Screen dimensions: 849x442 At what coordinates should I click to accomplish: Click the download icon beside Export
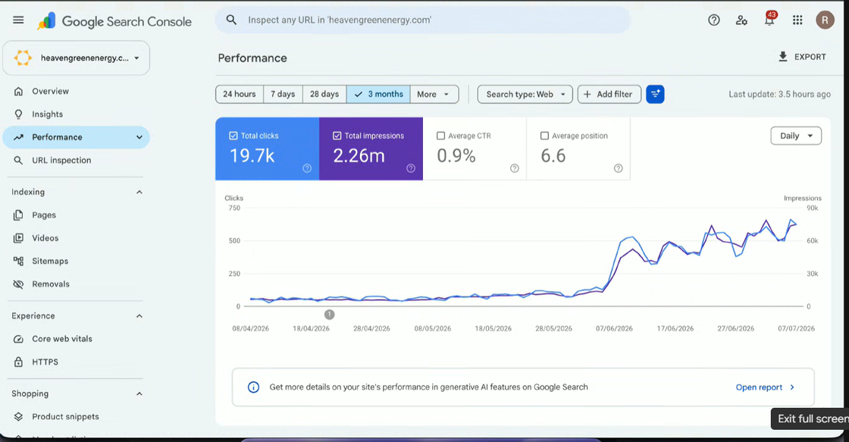point(782,56)
